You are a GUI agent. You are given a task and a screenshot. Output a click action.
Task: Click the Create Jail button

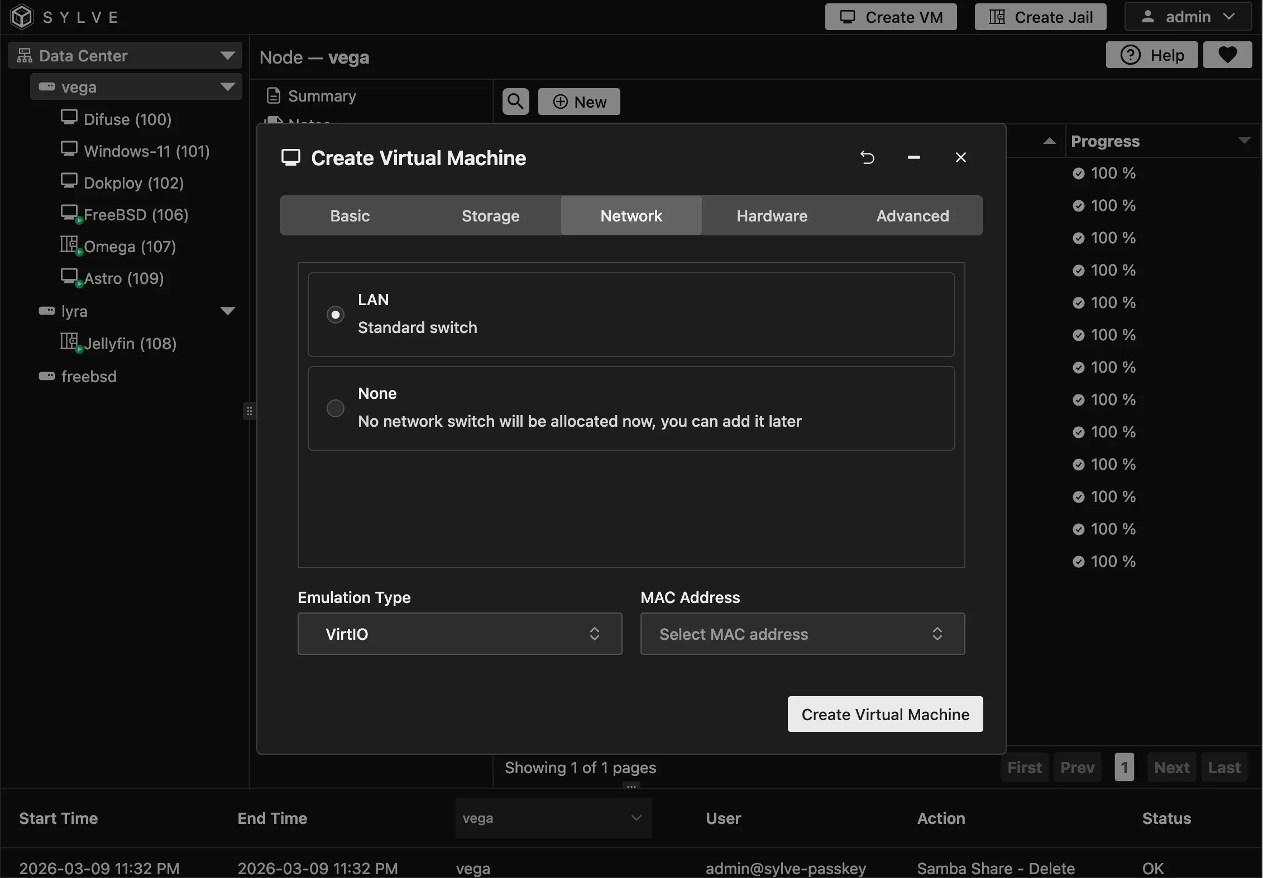tap(1040, 17)
